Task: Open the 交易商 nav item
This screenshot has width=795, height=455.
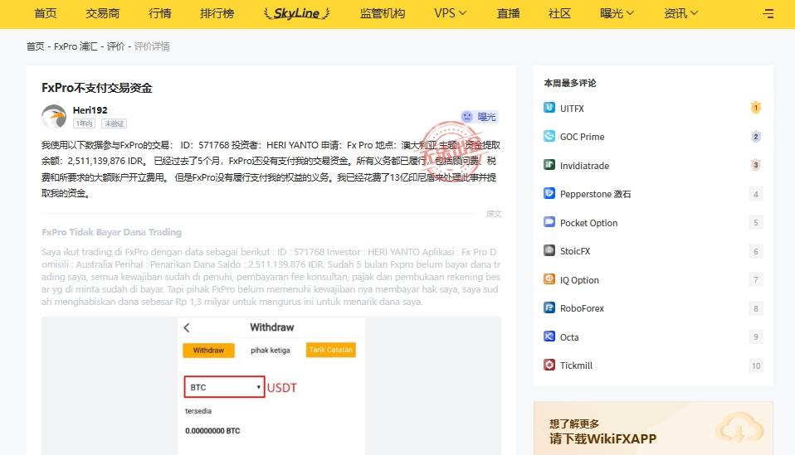Action: 102,13
